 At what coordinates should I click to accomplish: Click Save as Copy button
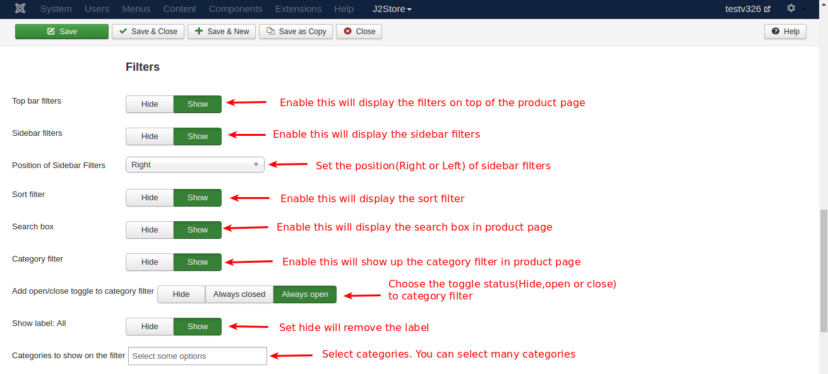(296, 32)
